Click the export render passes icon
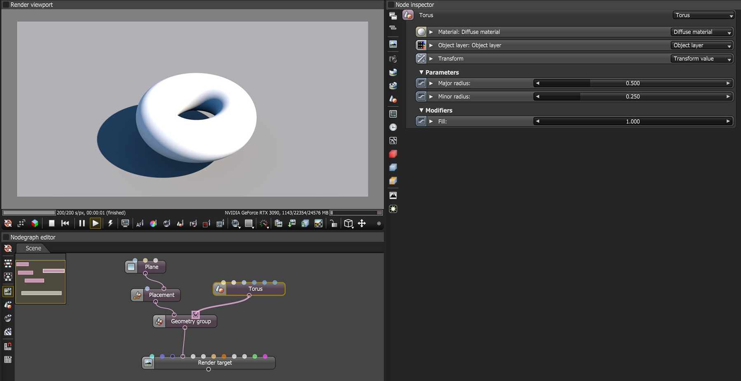The width and height of the screenshot is (741, 381). click(x=305, y=223)
